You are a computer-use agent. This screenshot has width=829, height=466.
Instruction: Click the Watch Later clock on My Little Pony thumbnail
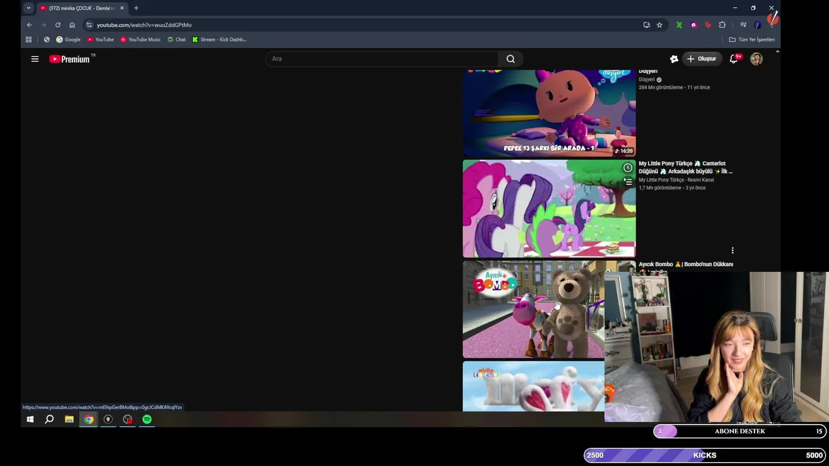[x=628, y=168]
